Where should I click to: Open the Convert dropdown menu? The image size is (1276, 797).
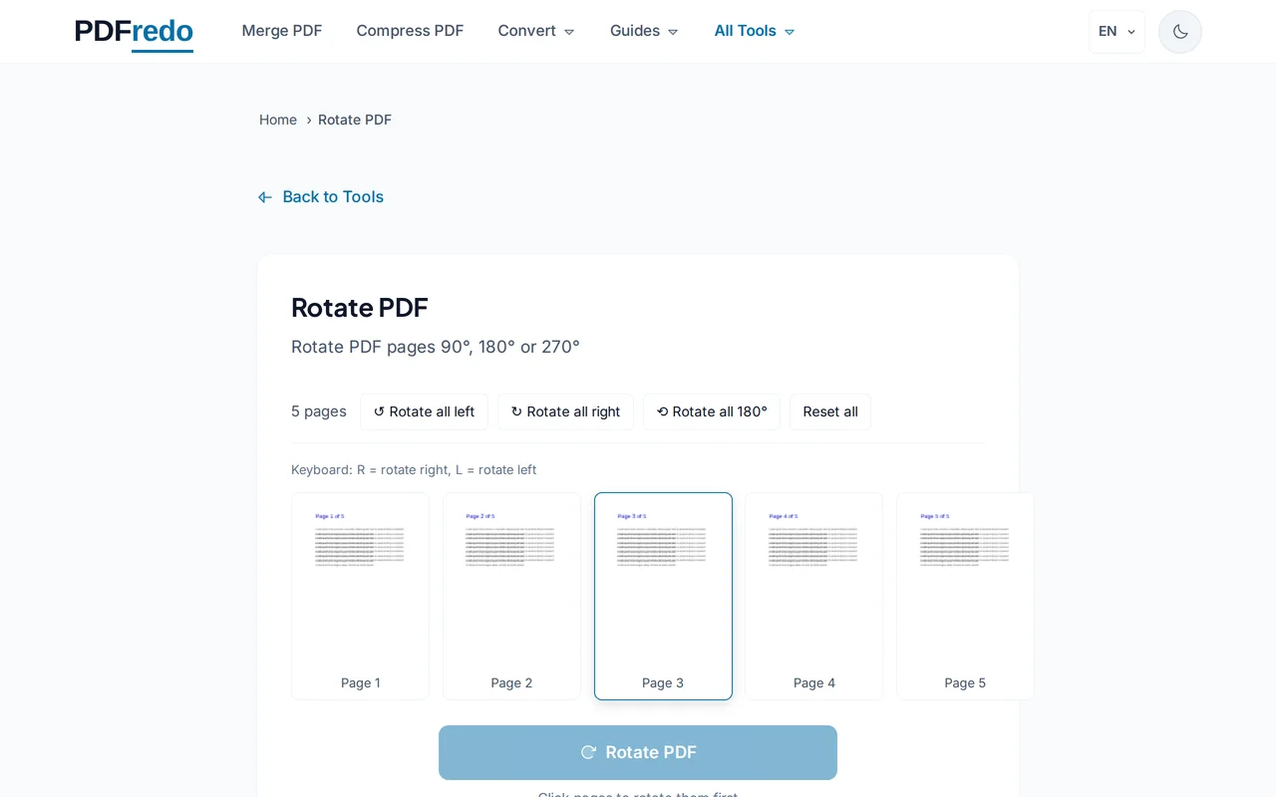pyautogui.click(x=535, y=31)
